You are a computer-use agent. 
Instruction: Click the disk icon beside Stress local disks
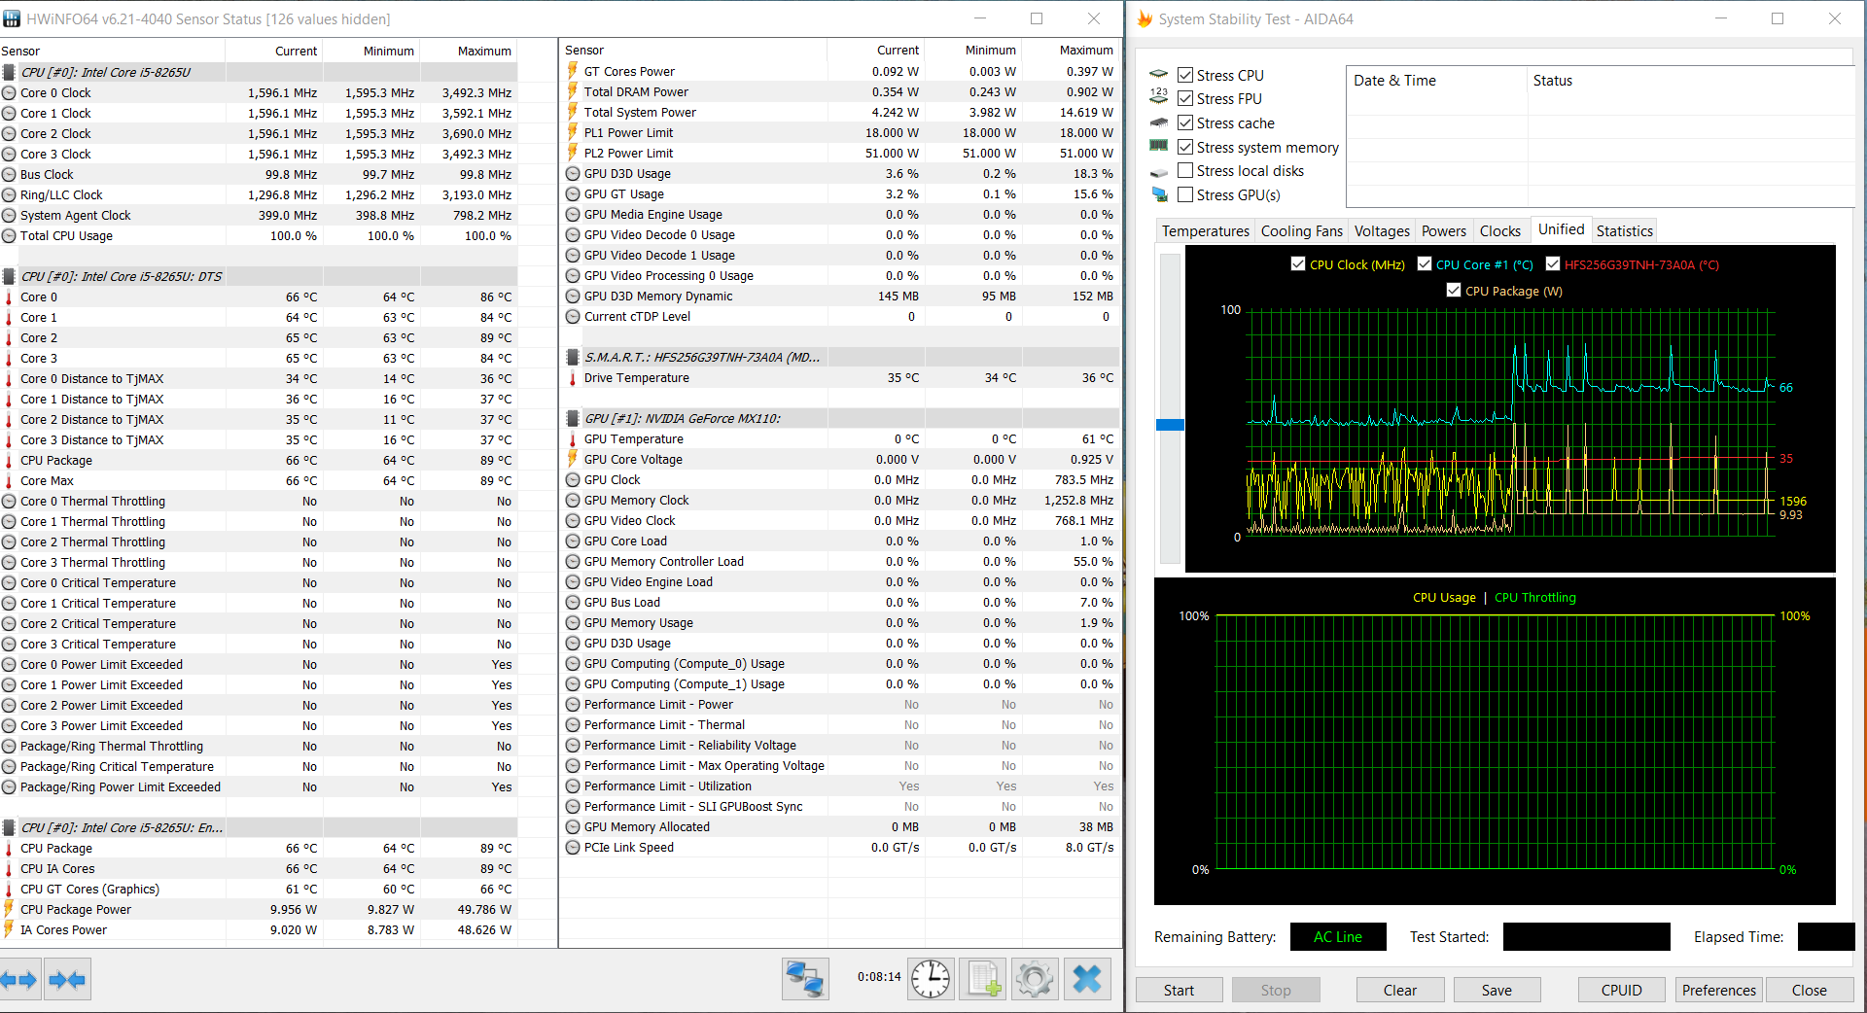point(1159,172)
